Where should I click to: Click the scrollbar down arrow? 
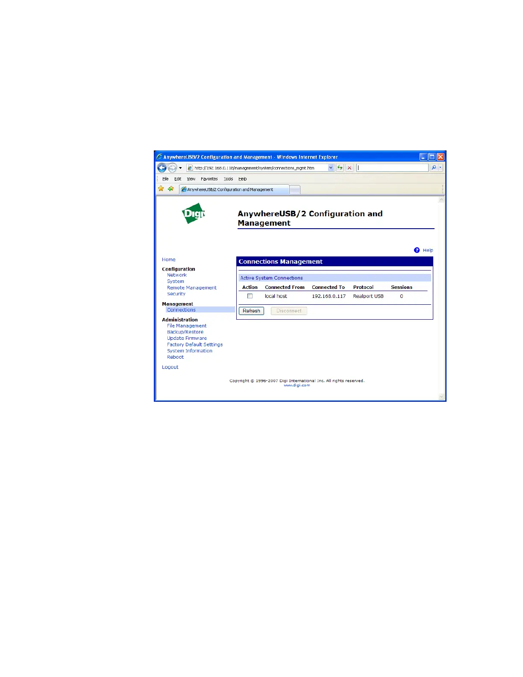pos(441,397)
